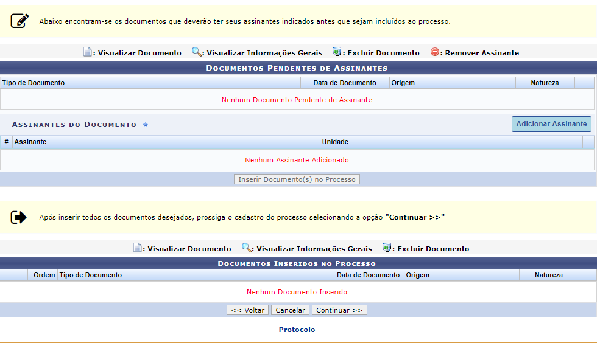600x343 pixels.
Task: Click the black arrow icon beside the Continuar instructions
Action: point(19,217)
